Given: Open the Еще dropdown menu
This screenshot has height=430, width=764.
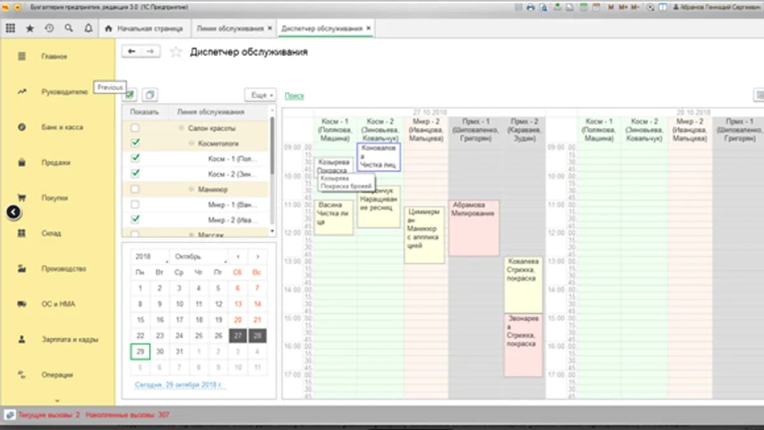Looking at the screenshot, I should click(x=260, y=95).
